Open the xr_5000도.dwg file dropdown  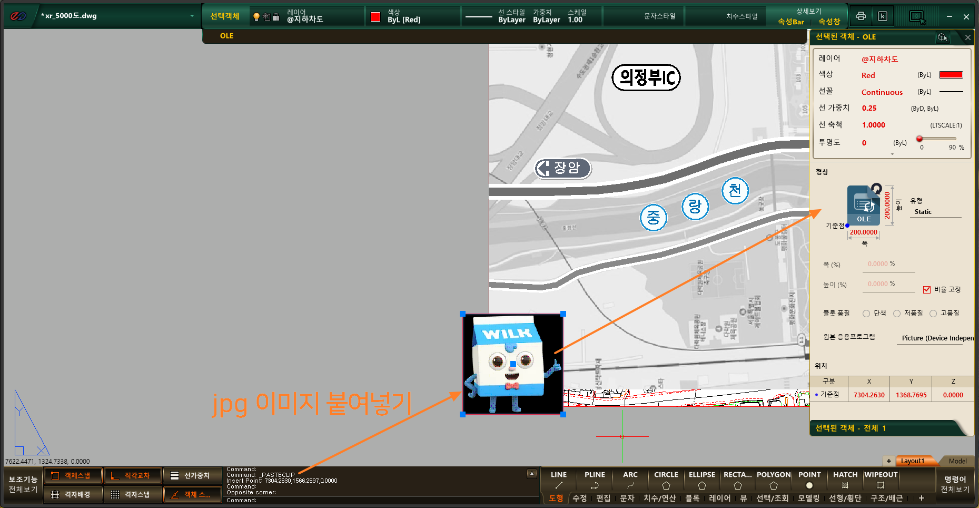point(192,16)
